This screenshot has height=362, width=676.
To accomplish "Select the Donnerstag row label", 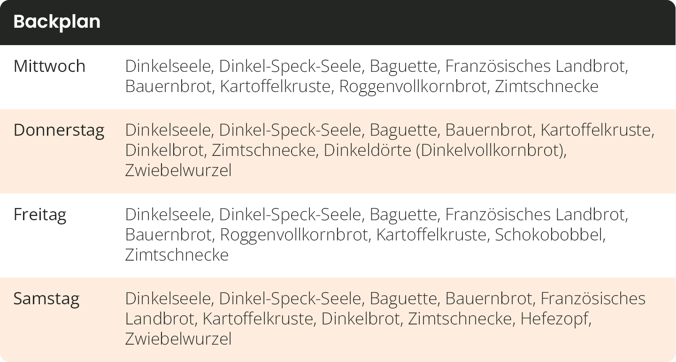I will pyautogui.click(x=59, y=130).
